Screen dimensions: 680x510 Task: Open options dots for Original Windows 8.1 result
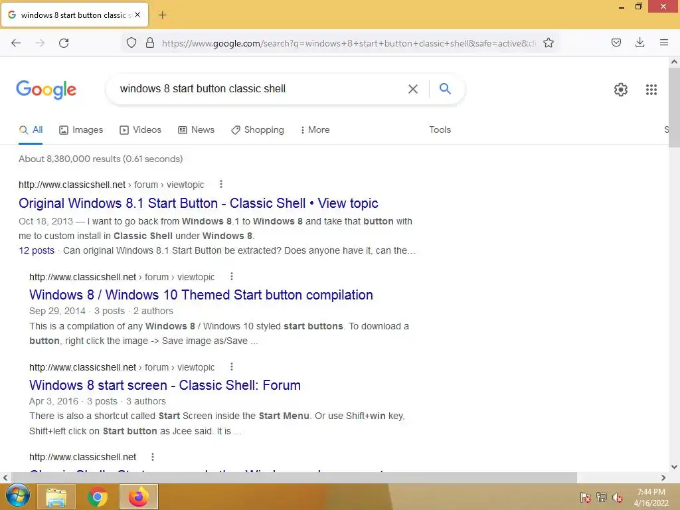pyautogui.click(x=221, y=185)
